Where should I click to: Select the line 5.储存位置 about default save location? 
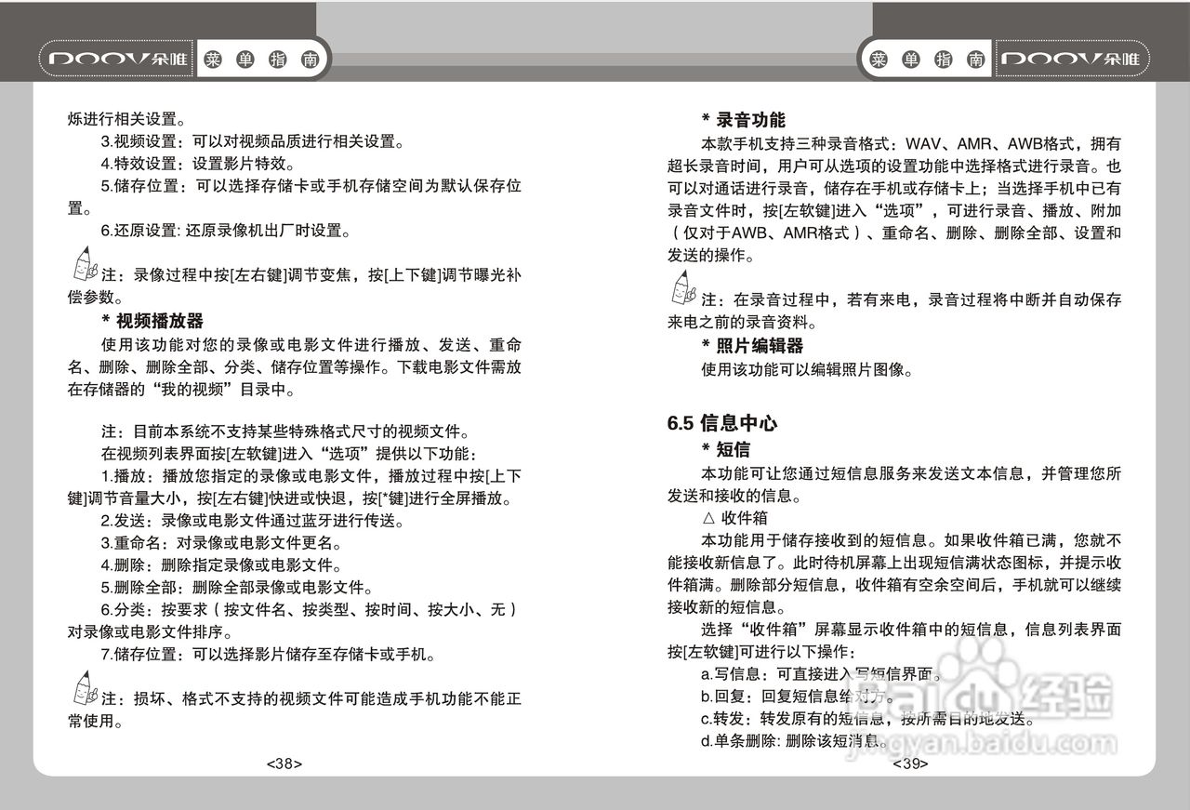[x=295, y=196]
